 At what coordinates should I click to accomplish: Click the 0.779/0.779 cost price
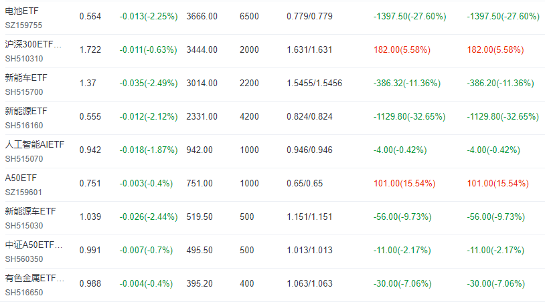[x=309, y=16]
